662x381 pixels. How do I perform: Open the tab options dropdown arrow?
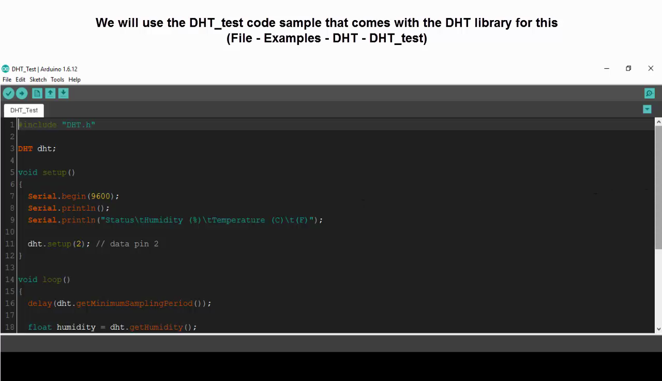click(647, 109)
